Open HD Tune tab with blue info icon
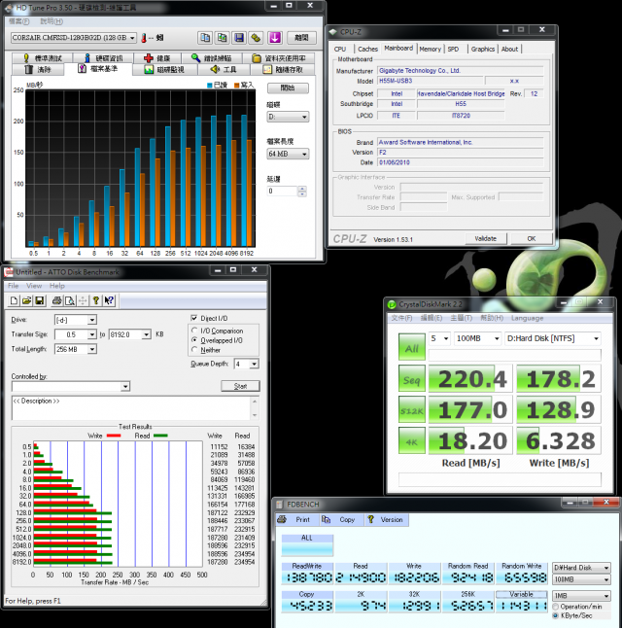 [103, 58]
